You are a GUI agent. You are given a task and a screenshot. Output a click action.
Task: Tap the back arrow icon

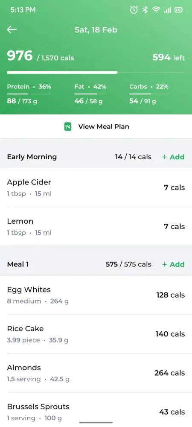coord(12,30)
